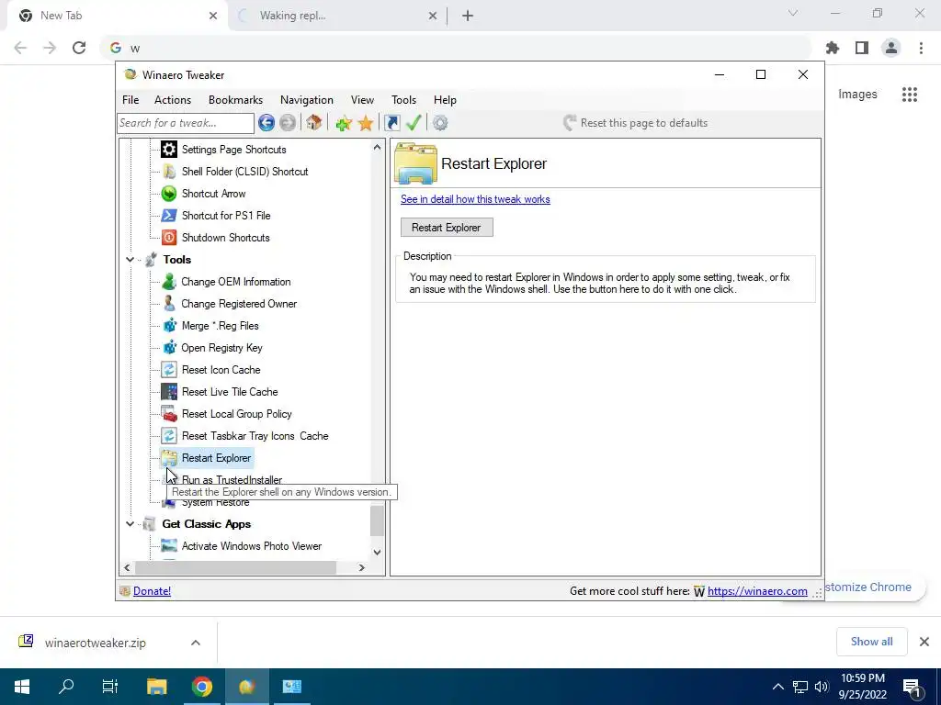The width and height of the screenshot is (941, 705).
Task: Open the notification center icon
Action: point(913,687)
